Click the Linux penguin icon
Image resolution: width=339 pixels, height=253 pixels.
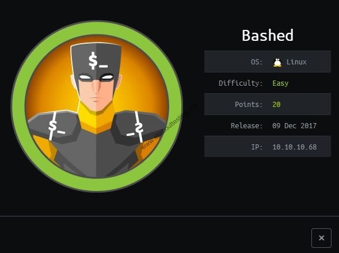277,63
